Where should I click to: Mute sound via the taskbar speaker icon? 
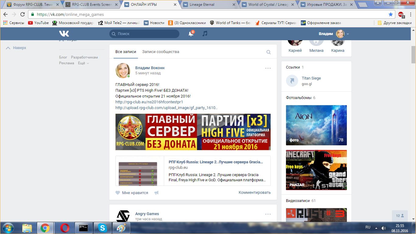[383, 228]
